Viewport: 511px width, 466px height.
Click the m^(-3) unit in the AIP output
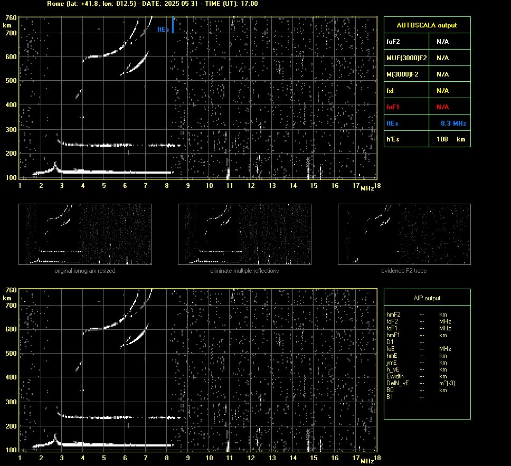(447, 383)
